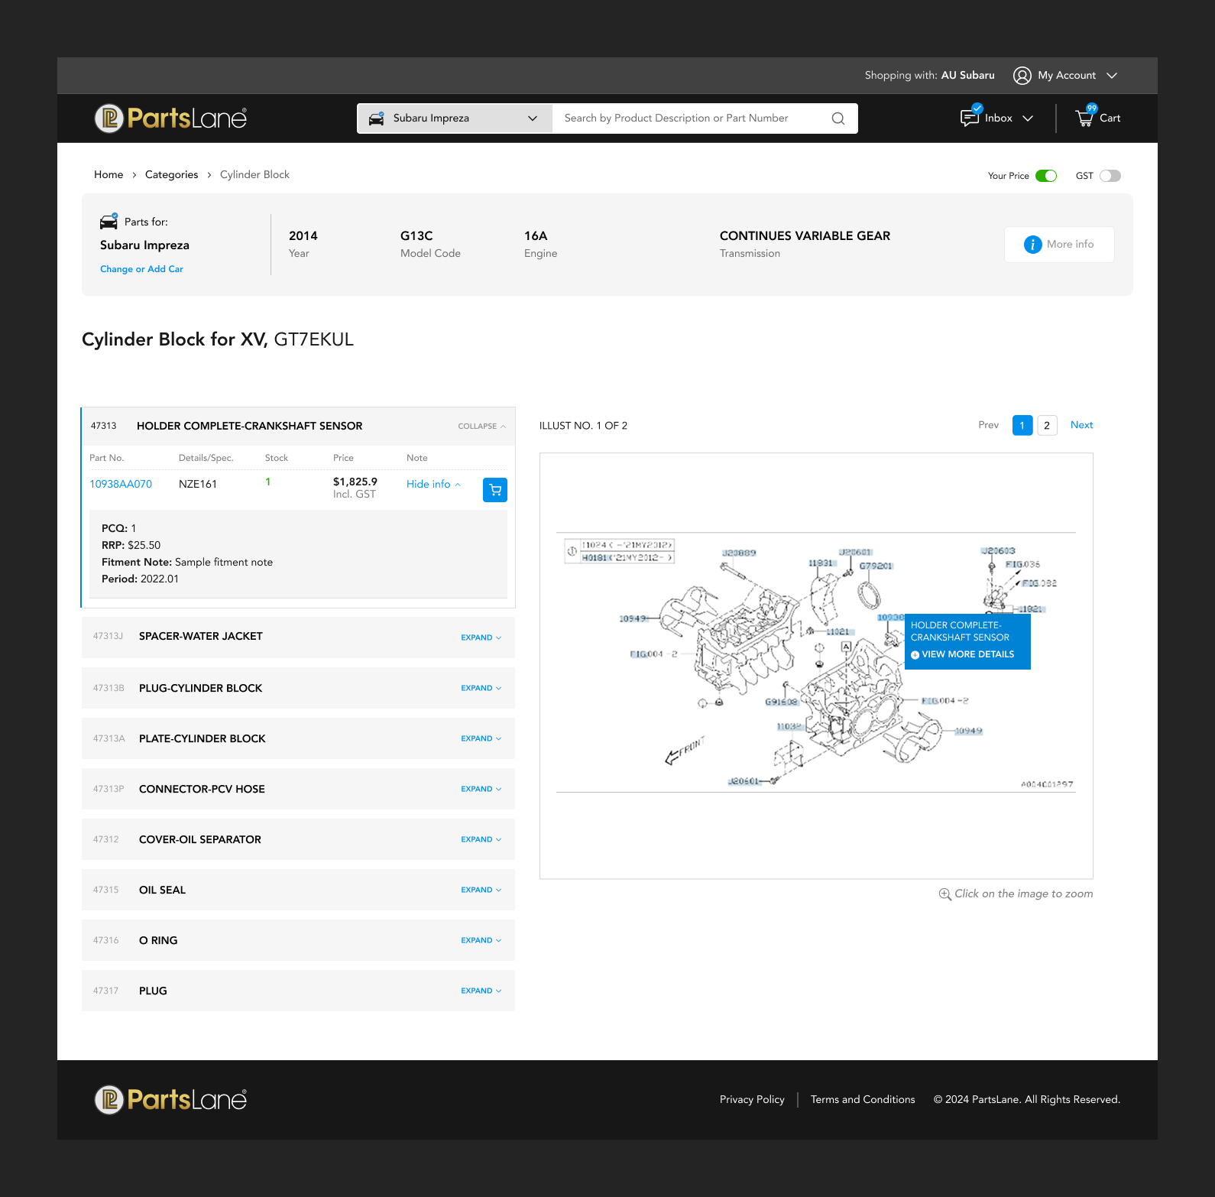
Task: Enable the GST toggle
Action: tap(1110, 176)
